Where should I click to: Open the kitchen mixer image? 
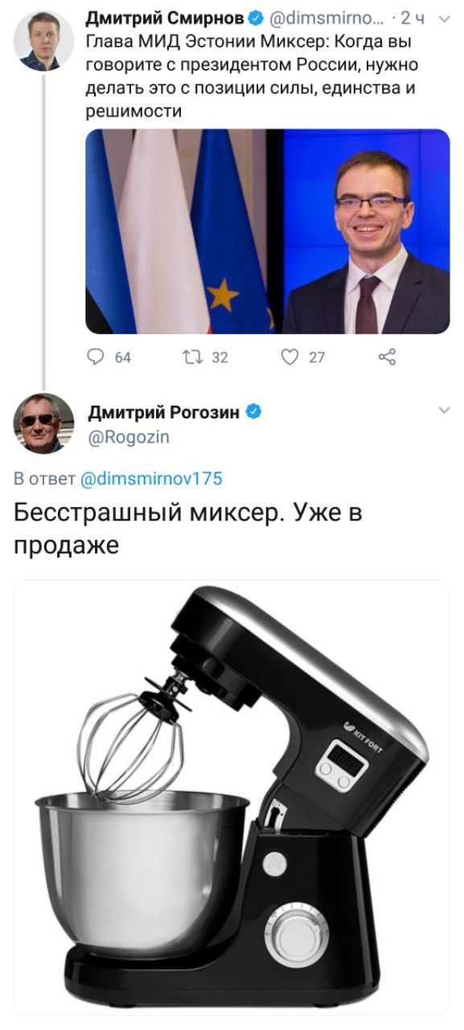(x=232, y=797)
